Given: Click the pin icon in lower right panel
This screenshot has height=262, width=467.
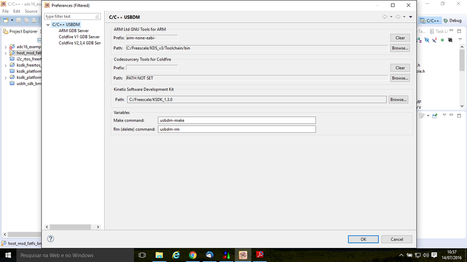Looking at the screenshot, I should (435, 116).
